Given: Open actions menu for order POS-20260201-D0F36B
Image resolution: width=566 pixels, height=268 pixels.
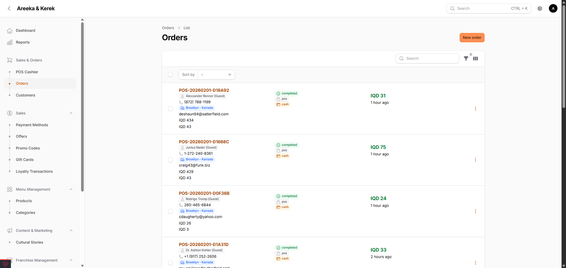Looking at the screenshot, I should point(475,212).
